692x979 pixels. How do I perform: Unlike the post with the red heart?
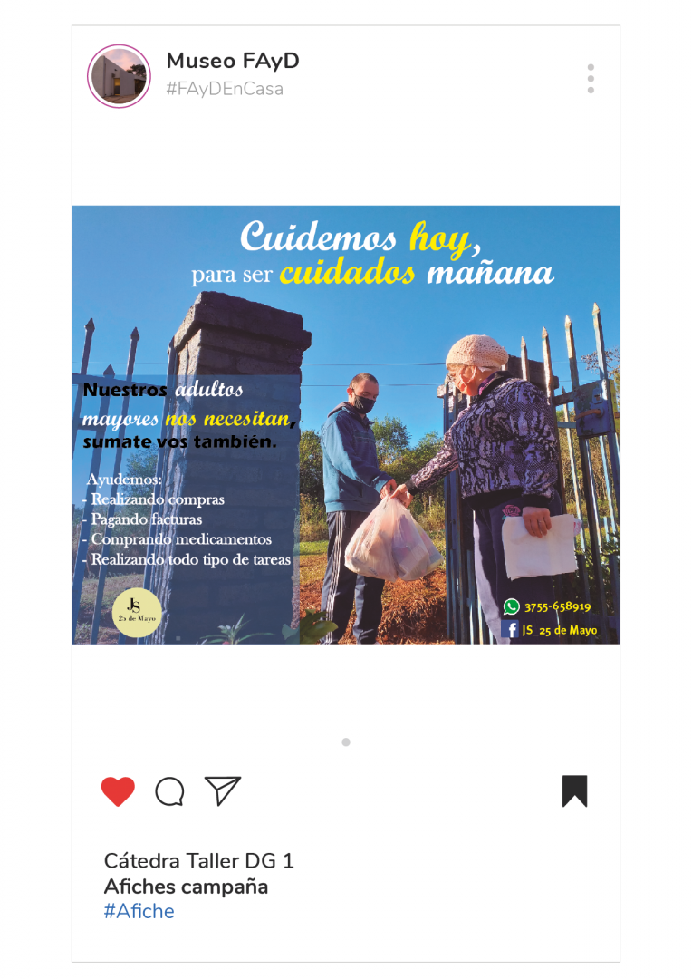pos(118,791)
